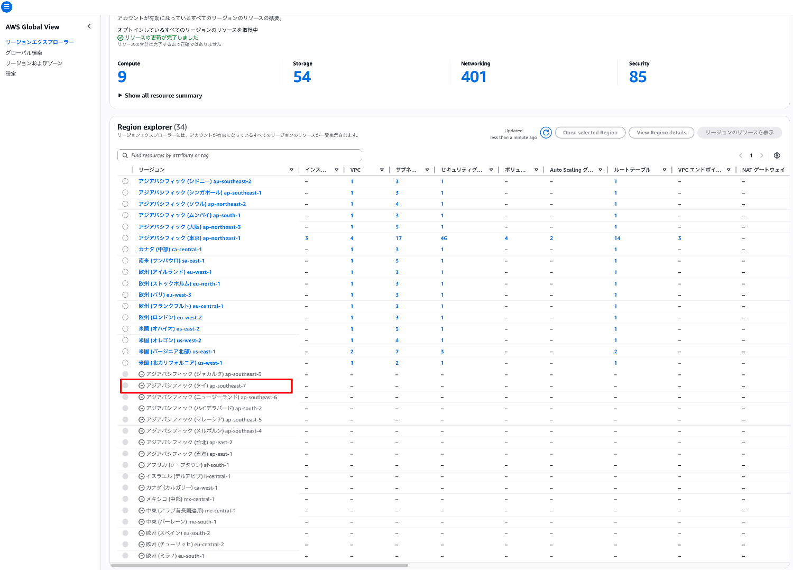Select radio for ap-southeast-2 Sydney row
This screenshot has height=570, width=793.
coord(125,181)
